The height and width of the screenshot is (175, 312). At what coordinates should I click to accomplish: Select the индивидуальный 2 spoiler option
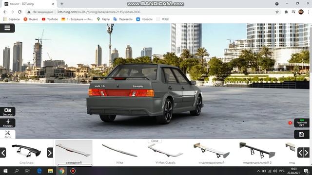click(257, 153)
